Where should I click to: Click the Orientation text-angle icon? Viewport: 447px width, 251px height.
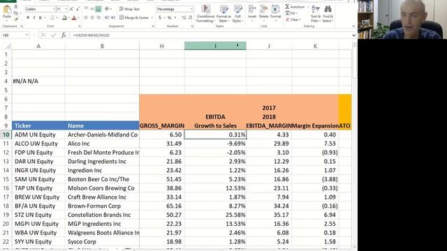click(x=107, y=9)
